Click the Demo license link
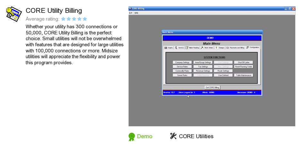Viewport: 302px width, 151px height. tap(145, 136)
